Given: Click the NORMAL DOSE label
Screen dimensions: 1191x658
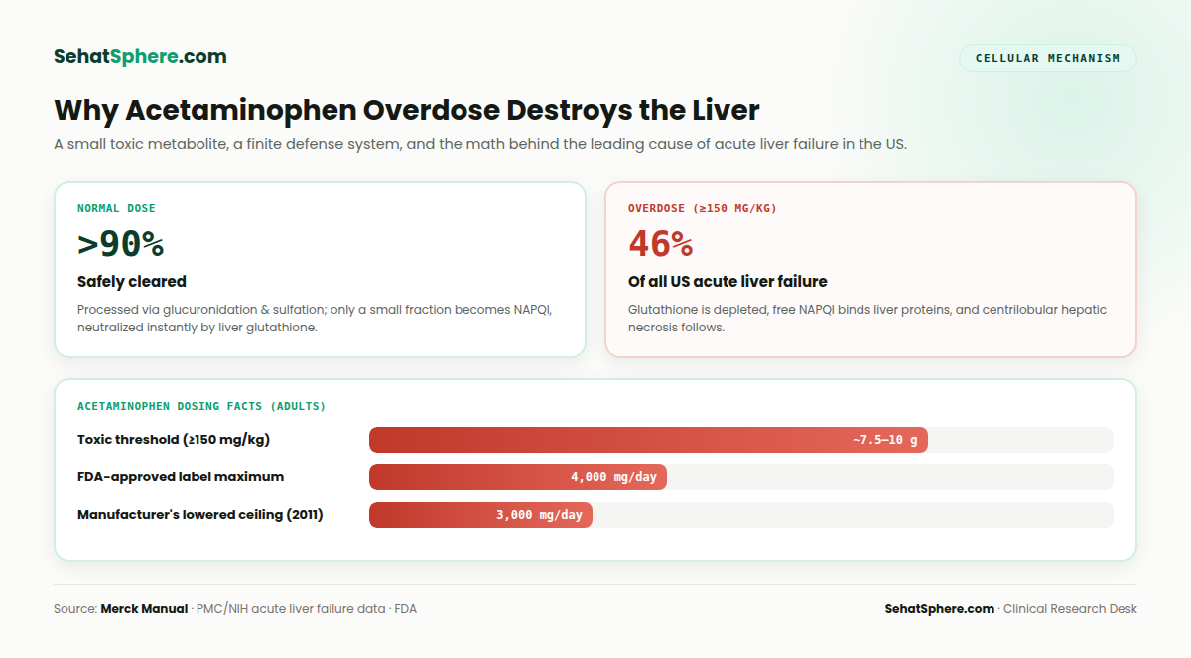Looking at the screenshot, I should coord(116,209).
